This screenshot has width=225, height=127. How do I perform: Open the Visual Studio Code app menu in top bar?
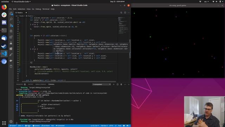pos(21,1)
